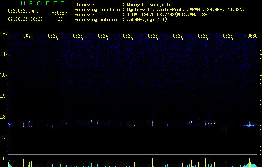The height and width of the screenshot is (167, 262).
Task: Click the 0625 time marker
Action: [x=128, y=36]
